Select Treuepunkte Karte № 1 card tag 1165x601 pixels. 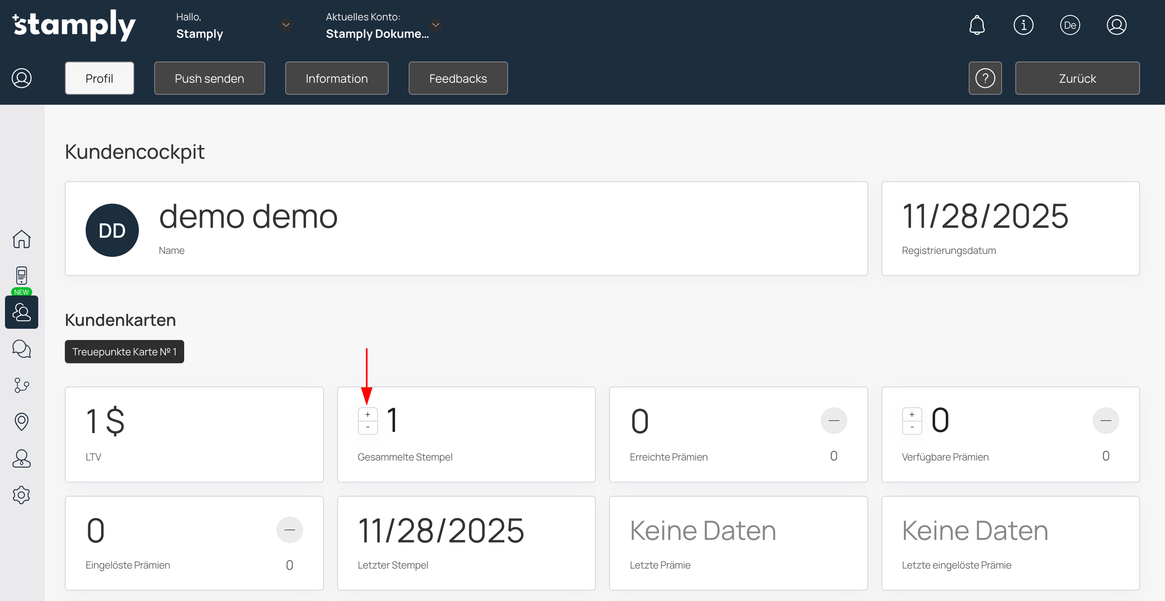pyautogui.click(x=124, y=351)
